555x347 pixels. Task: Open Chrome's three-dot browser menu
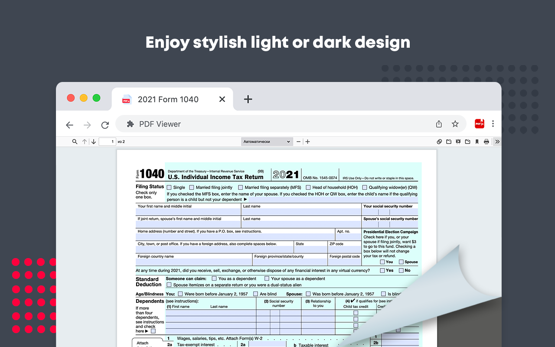pos(493,124)
